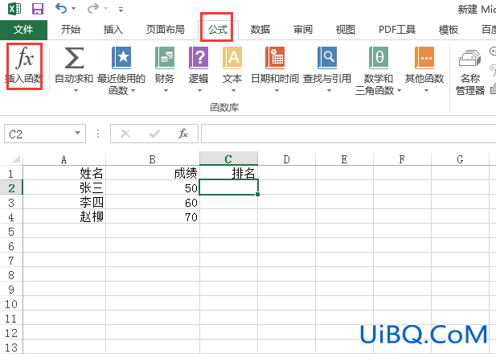
Task: Click the Select All corner triangle
Action: (x=16, y=158)
